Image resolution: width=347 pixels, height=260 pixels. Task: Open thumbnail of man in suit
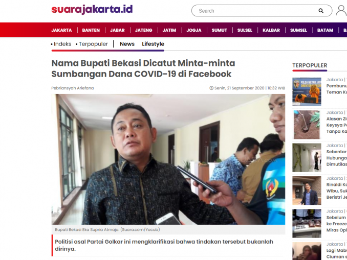[307, 191]
